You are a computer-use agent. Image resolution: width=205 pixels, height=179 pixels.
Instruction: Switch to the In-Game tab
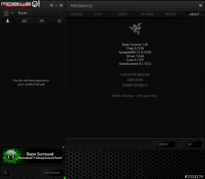tap(147, 14)
